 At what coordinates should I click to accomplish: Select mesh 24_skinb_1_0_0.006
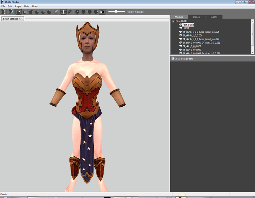pos(192,35)
